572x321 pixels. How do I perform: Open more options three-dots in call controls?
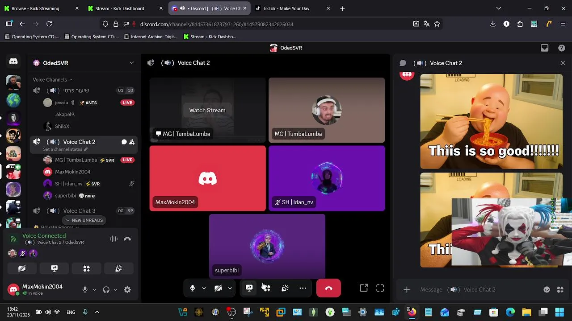303,288
